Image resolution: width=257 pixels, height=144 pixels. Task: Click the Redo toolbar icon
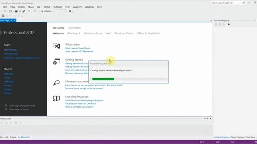[x=35, y=11]
